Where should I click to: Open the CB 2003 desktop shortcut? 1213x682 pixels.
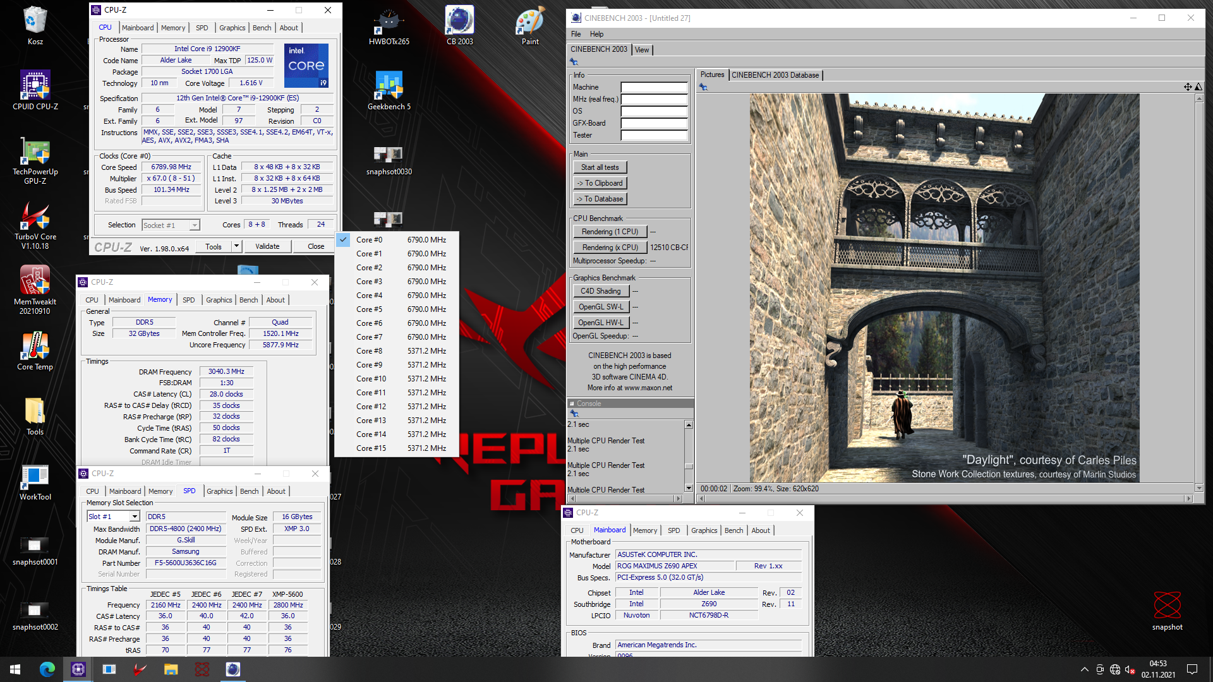459,27
